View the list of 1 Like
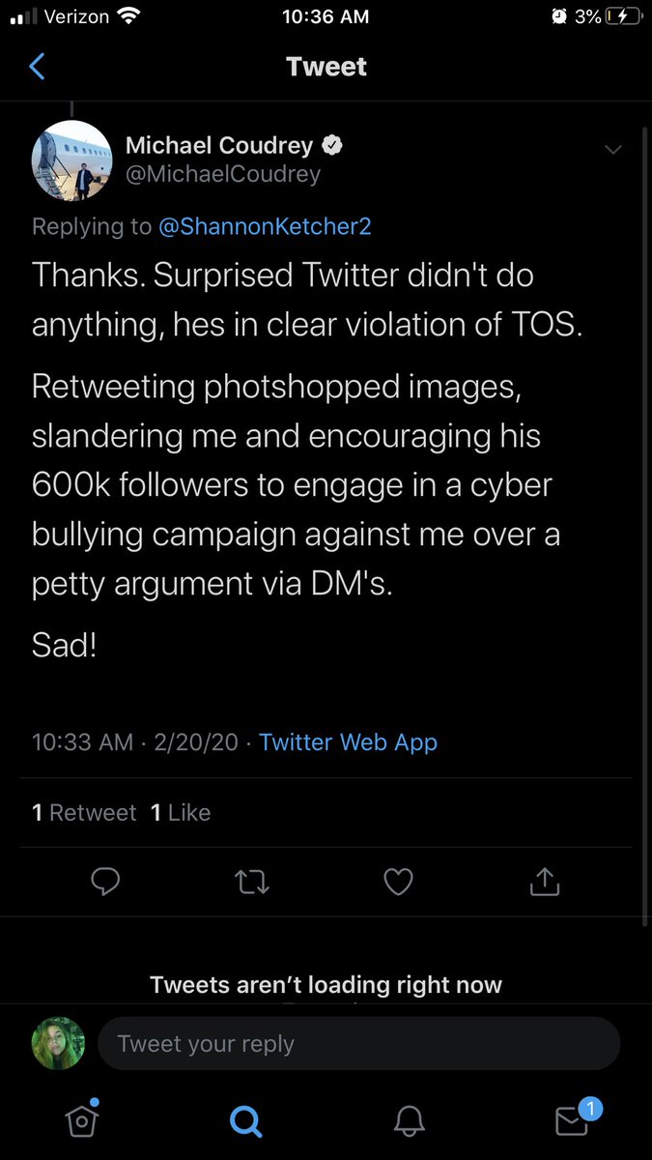652x1160 pixels. (181, 813)
